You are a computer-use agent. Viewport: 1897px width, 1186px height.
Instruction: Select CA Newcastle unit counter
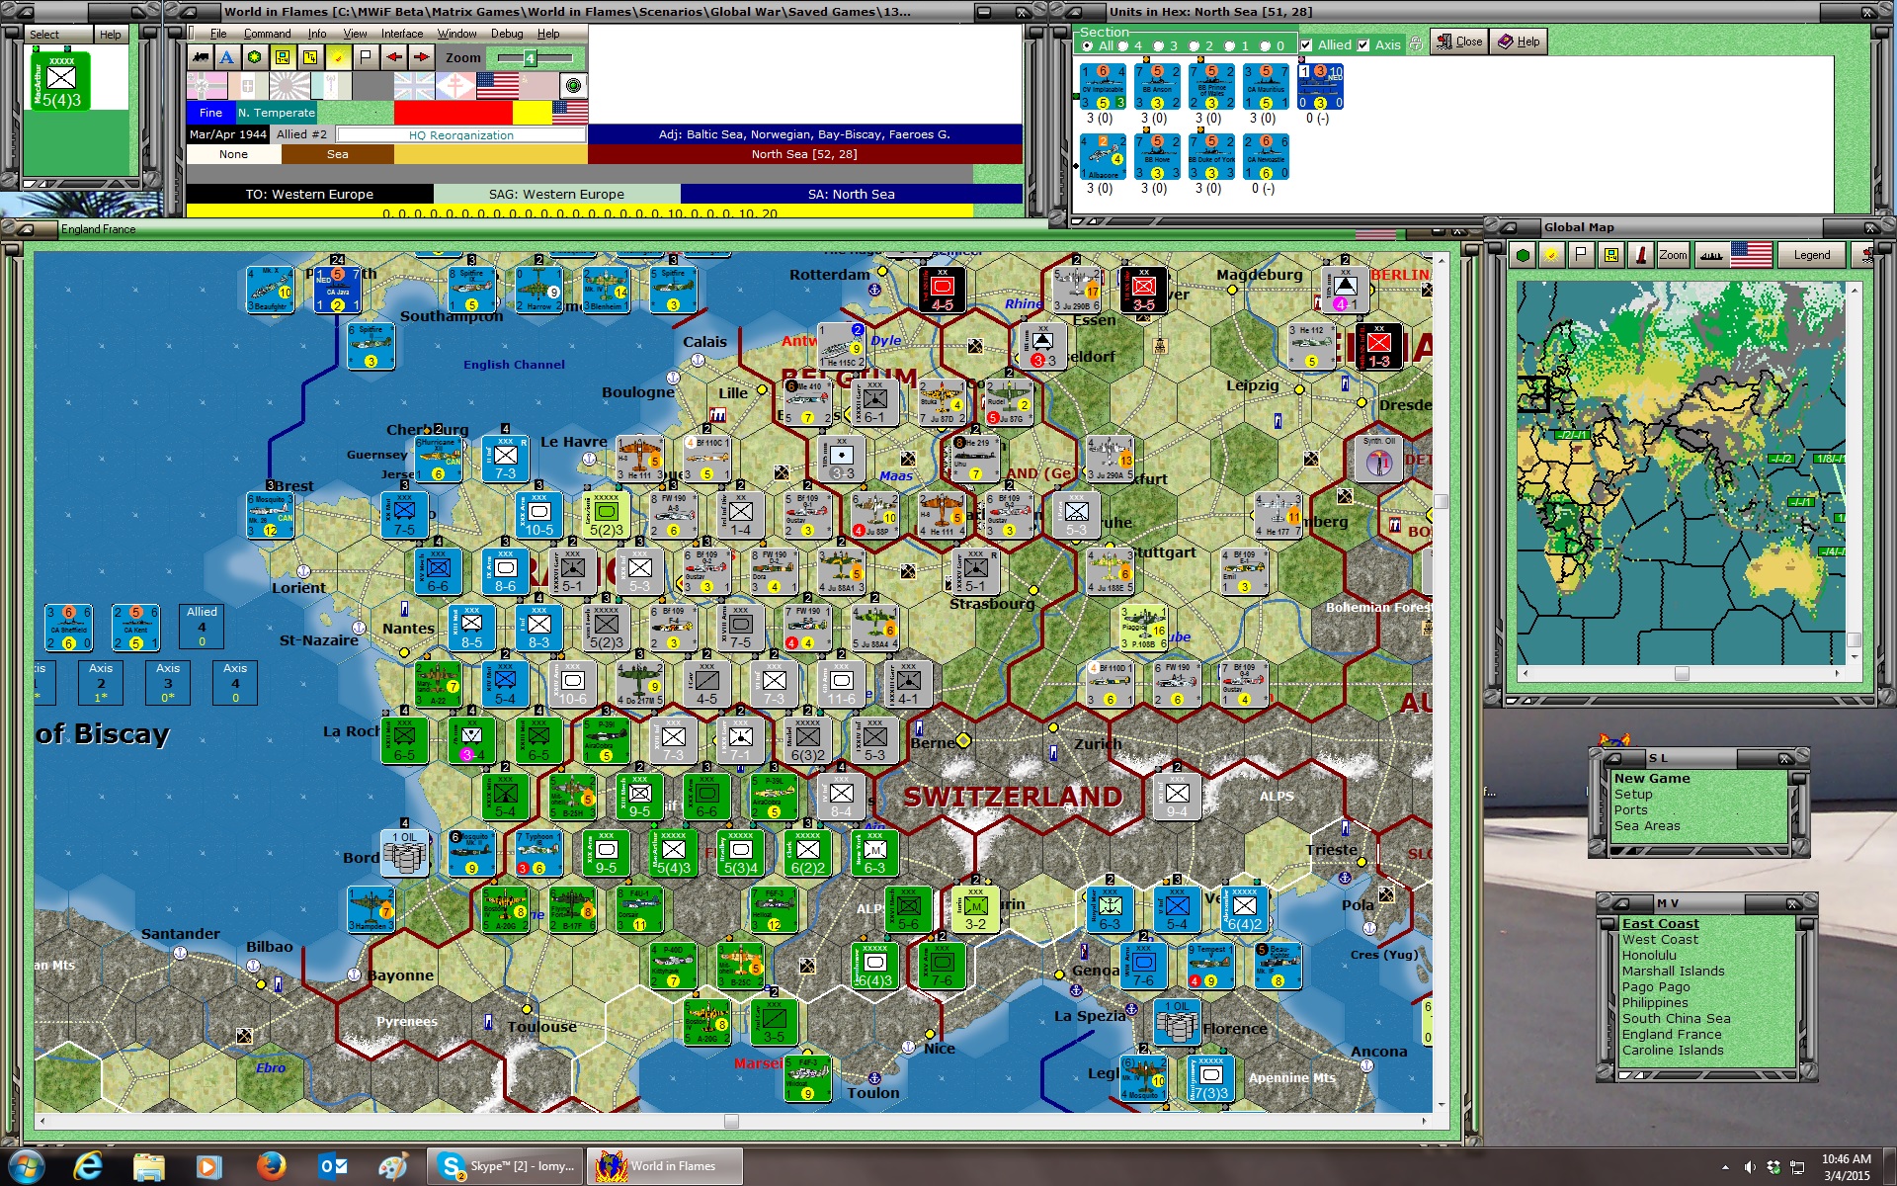tap(1266, 157)
